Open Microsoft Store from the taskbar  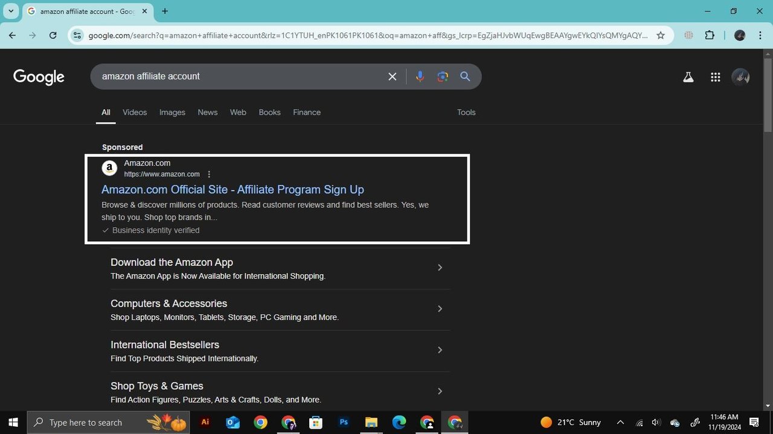(316, 422)
